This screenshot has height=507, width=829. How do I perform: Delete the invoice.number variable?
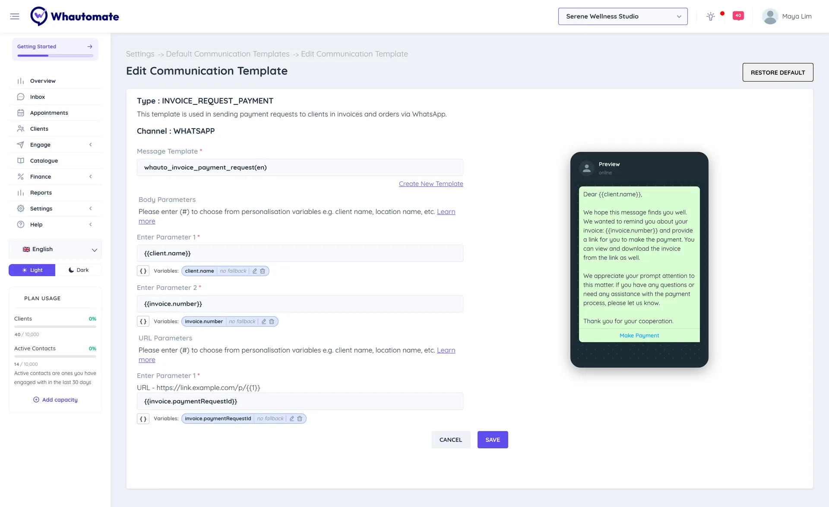[272, 321]
